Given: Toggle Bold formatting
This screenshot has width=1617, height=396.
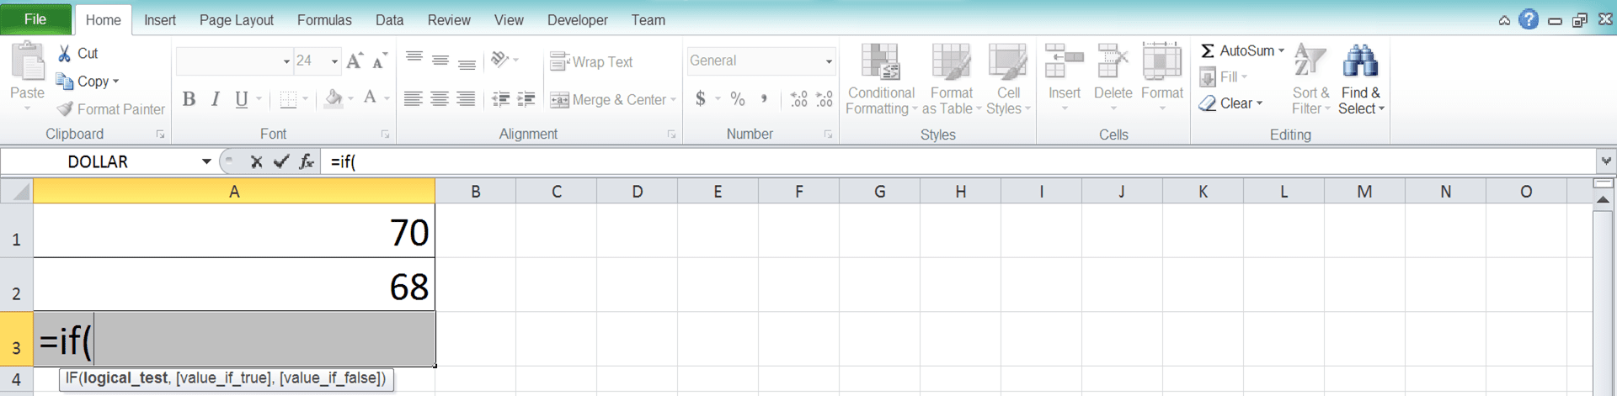Looking at the screenshot, I should [x=189, y=99].
